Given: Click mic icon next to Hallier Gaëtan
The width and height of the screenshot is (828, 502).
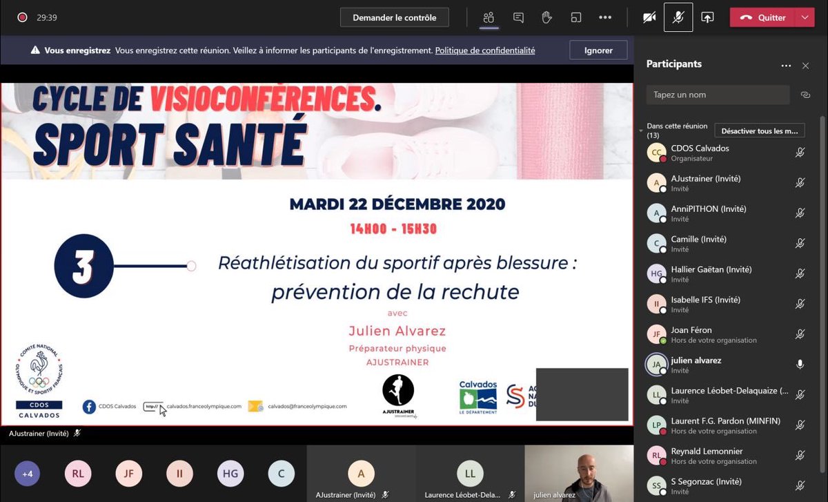Looking at the screenshot, I should [800, 274].
